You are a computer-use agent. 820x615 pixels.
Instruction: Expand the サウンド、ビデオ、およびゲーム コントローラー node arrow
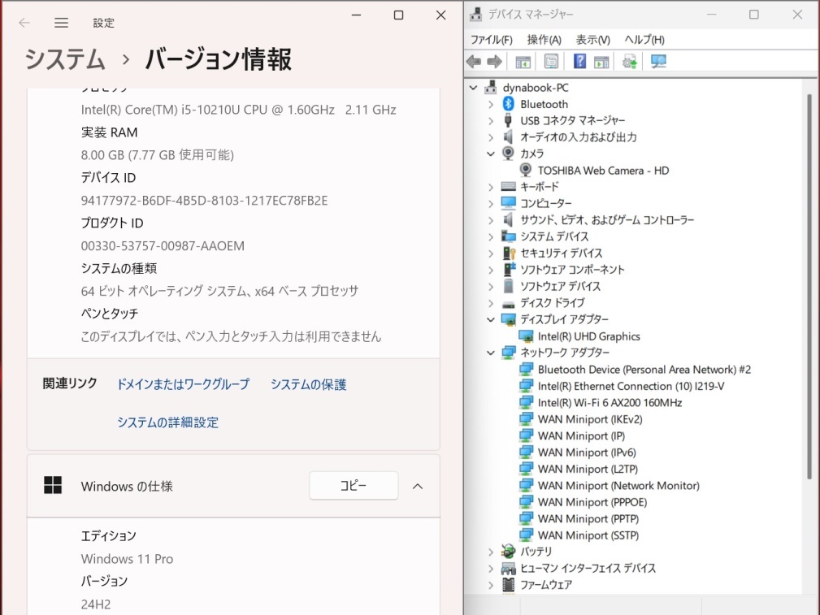coord(491,220)
